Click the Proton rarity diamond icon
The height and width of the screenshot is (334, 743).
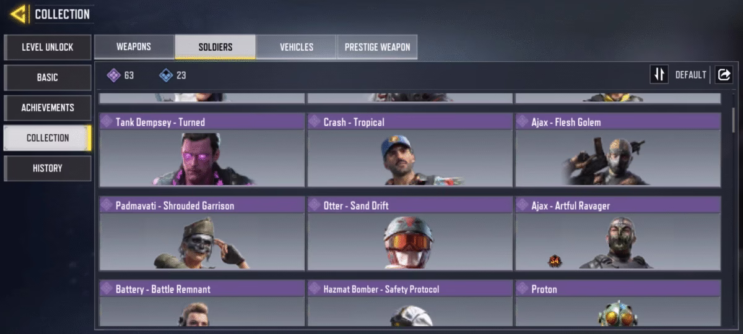click(x=523, y=289)
